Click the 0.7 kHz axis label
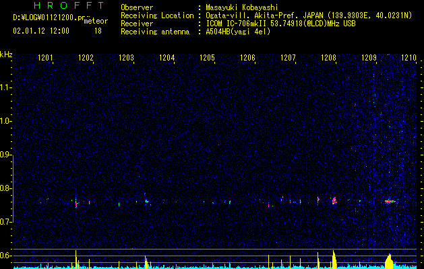 [5, 222]
